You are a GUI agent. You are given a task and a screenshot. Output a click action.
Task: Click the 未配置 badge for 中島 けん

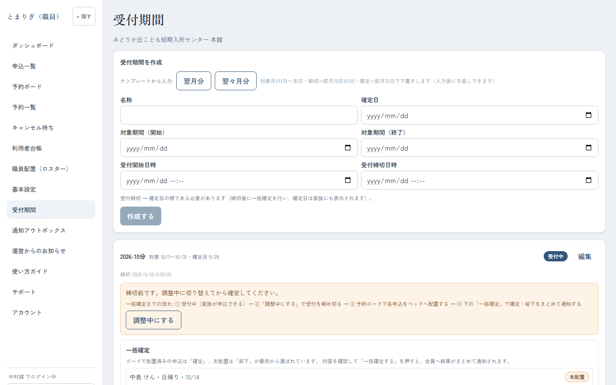pyautogui.click(x=577, y=377)
